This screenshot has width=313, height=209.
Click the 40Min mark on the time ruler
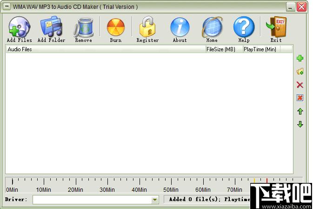[x=140, y=189]
